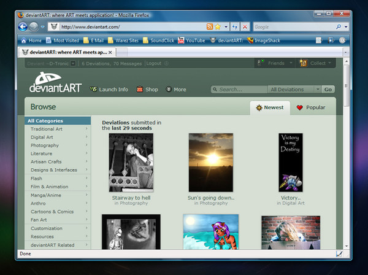Select the deviantART: where ART meets tab
368x275 pixels.
tap(67, 52)
